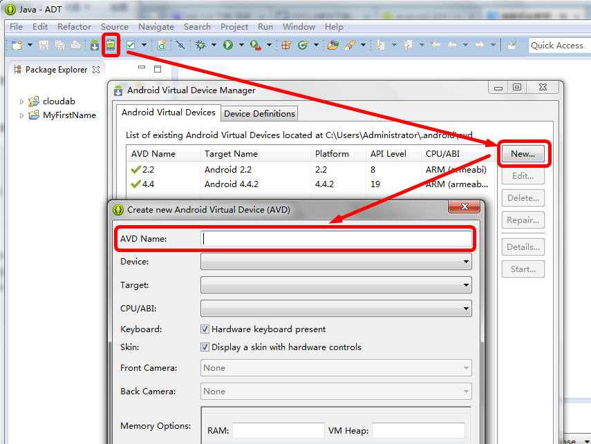
Task: Select the 2.2 AVD row
Action: pos(310,170)
